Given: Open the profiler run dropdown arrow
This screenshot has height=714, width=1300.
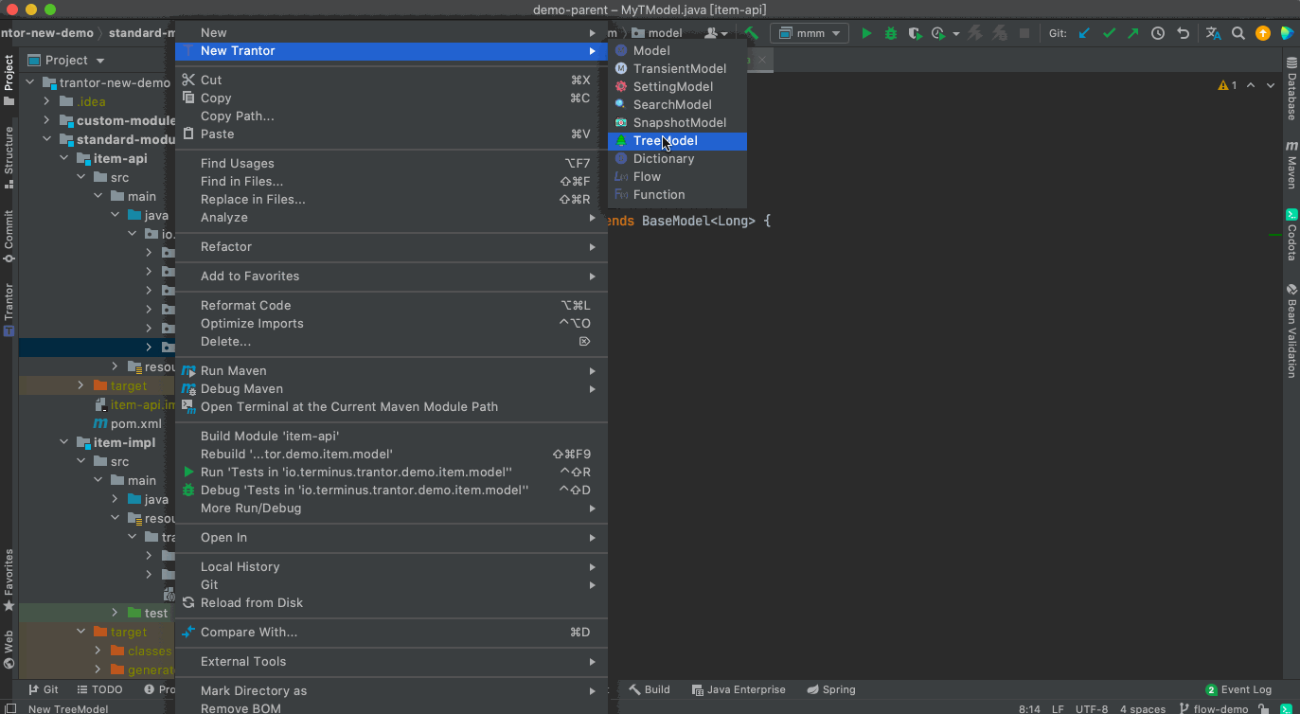Looking at the screenshot, I should (x=955, y=33).
